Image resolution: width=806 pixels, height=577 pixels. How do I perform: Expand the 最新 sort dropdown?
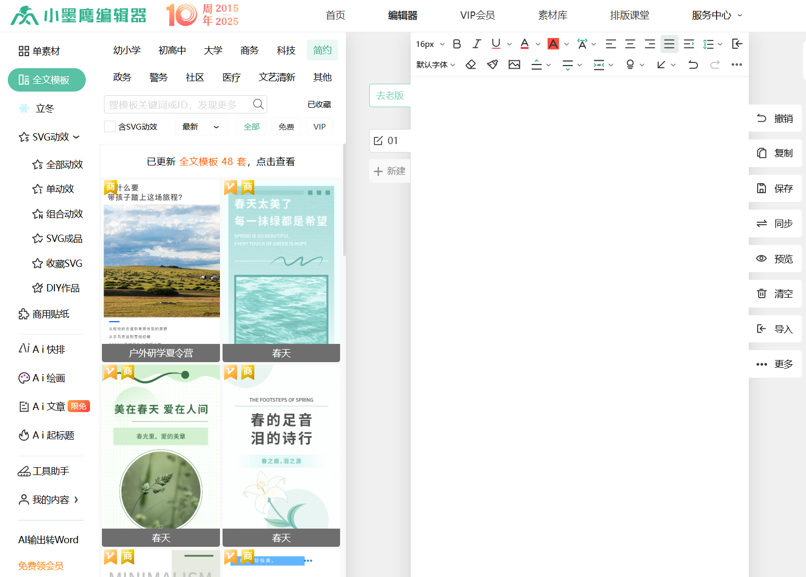201,127
